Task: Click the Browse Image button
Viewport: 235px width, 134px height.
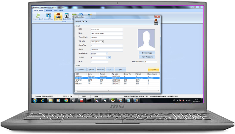Action: click(x=147, y=53)
